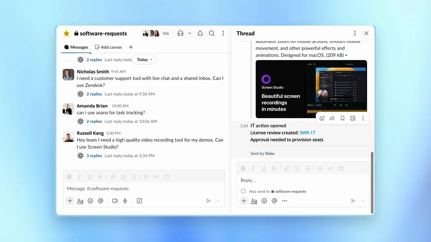Viewport: 431px width, 242px height.
Task: Open 3 replies under Russell Kang's message
Action: coord(94,156)
